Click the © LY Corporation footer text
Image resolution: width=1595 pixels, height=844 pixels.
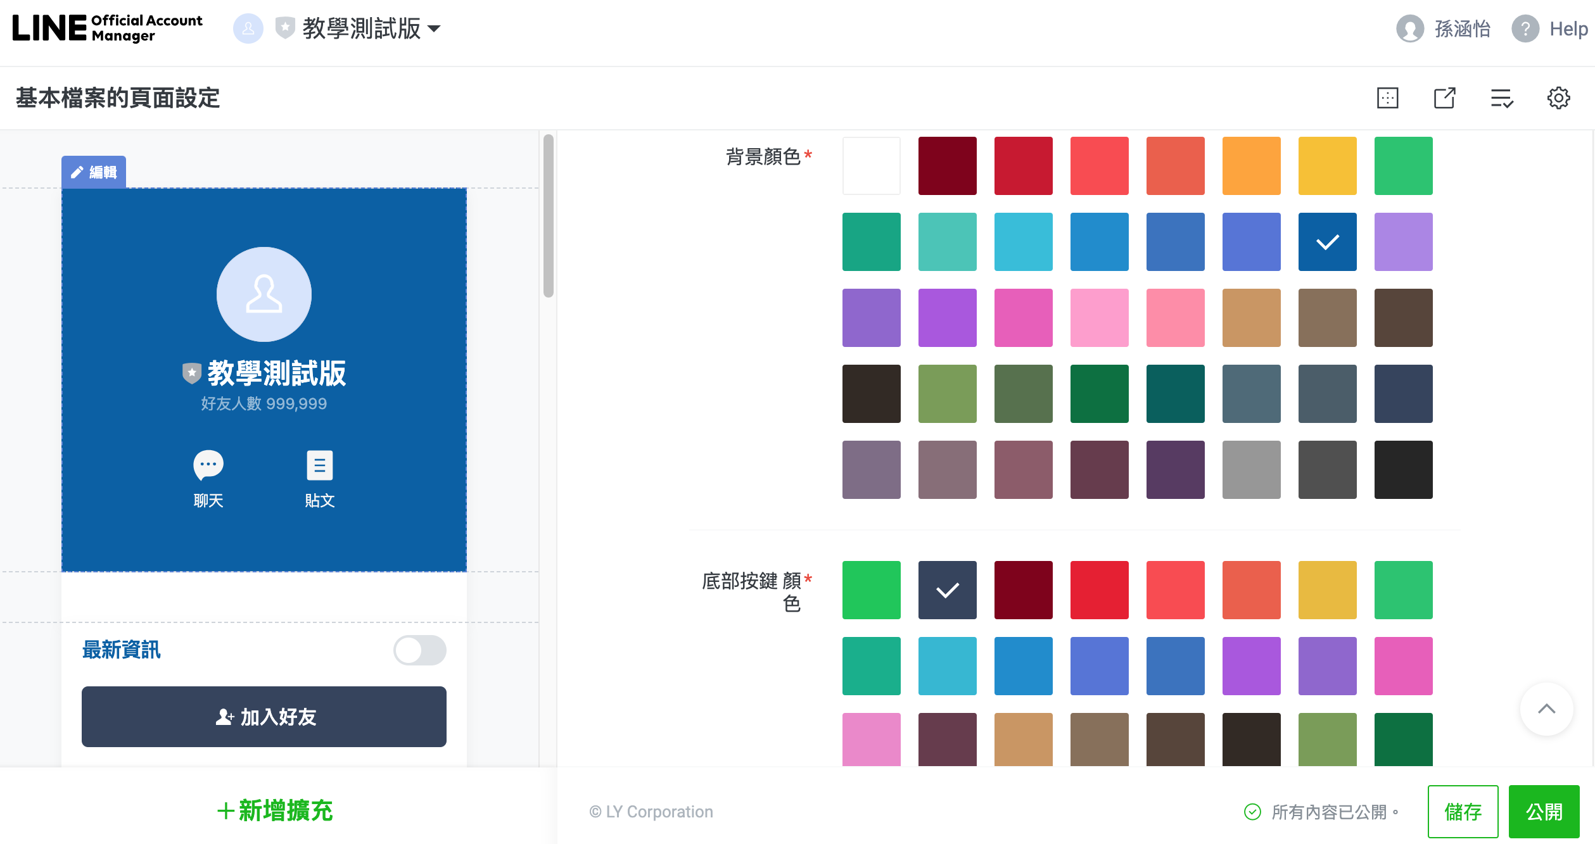click(x=651, y=812)
